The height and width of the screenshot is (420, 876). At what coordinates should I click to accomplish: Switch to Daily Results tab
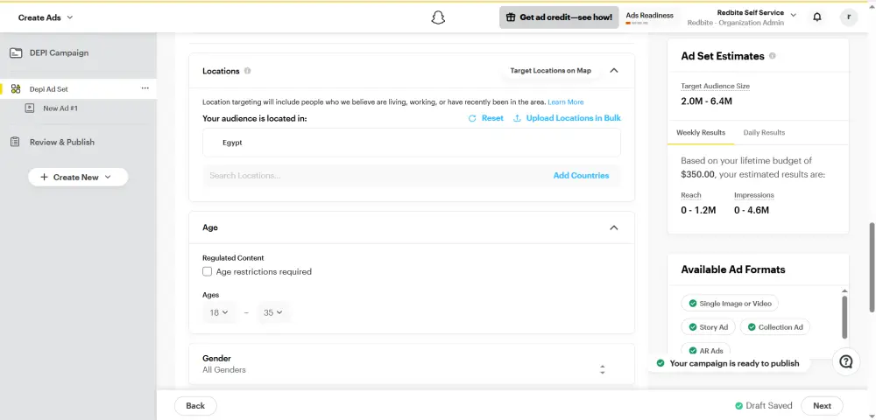coord(764,133)
